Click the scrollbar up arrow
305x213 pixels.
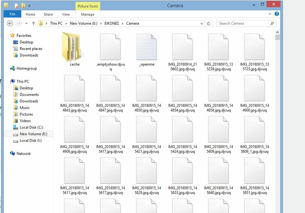pos(277,32)
